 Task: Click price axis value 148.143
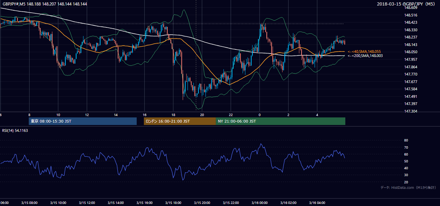coord(410,45)
